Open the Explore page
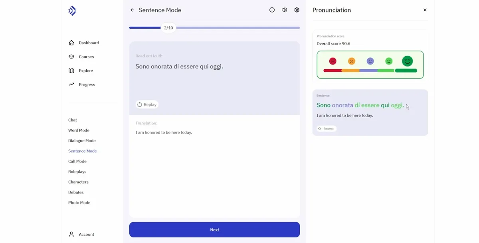The height and width of the screenshot is (243, 479). [85, 71]
